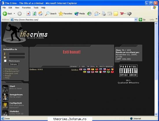The width and height of the screenshot is (159, 121).
Task: Open the Media pane
Action: (x=80, y=14)
